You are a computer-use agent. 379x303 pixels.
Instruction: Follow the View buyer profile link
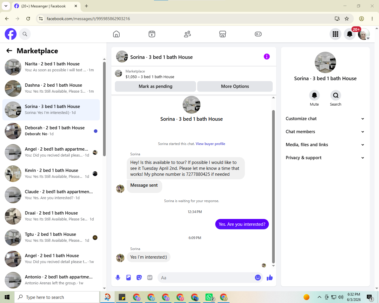pyautogui.click(x=210, y=144)
